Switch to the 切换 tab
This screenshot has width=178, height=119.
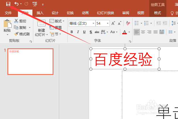click(x=70, y=13)
